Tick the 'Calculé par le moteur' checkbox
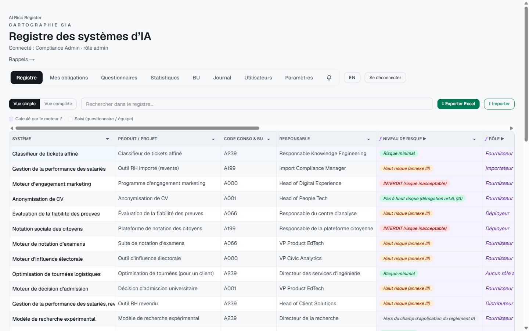This screenshot has width=529, height=331. pos(11,119)
